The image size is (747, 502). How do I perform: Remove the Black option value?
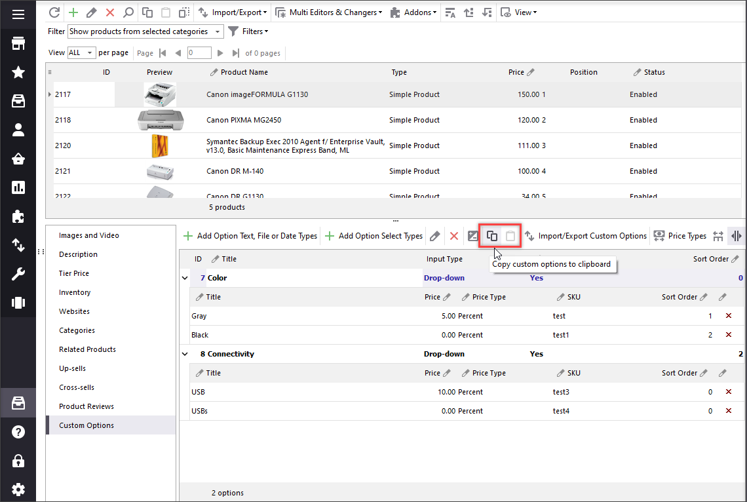click(729, 335)
